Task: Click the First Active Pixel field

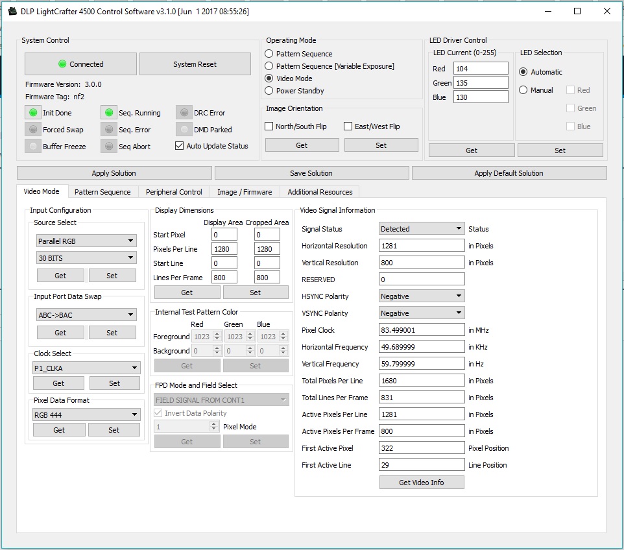Action: point(422,448)
